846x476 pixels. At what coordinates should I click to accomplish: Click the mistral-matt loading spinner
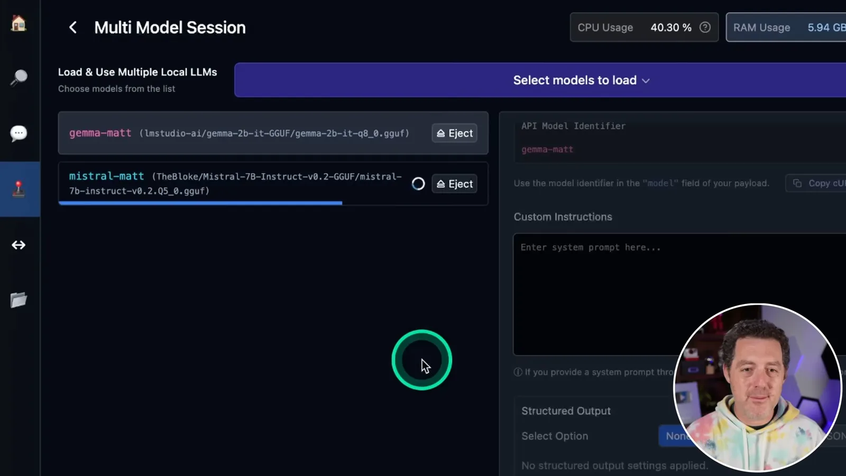point(418,184)
